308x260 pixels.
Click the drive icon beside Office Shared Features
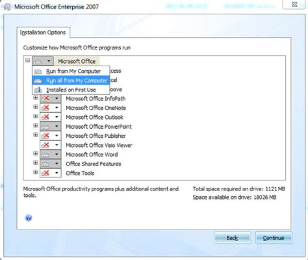click(x=46, y=164)
